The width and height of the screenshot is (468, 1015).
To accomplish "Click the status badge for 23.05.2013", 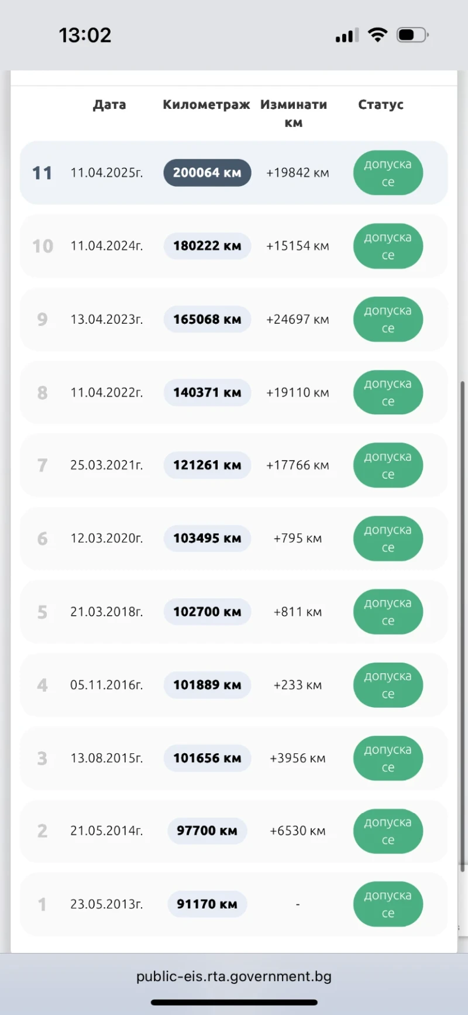I will [x=388, y=904].
